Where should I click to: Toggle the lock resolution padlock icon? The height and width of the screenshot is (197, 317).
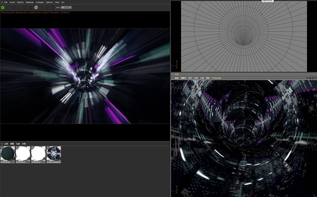(x=30, y=8)
